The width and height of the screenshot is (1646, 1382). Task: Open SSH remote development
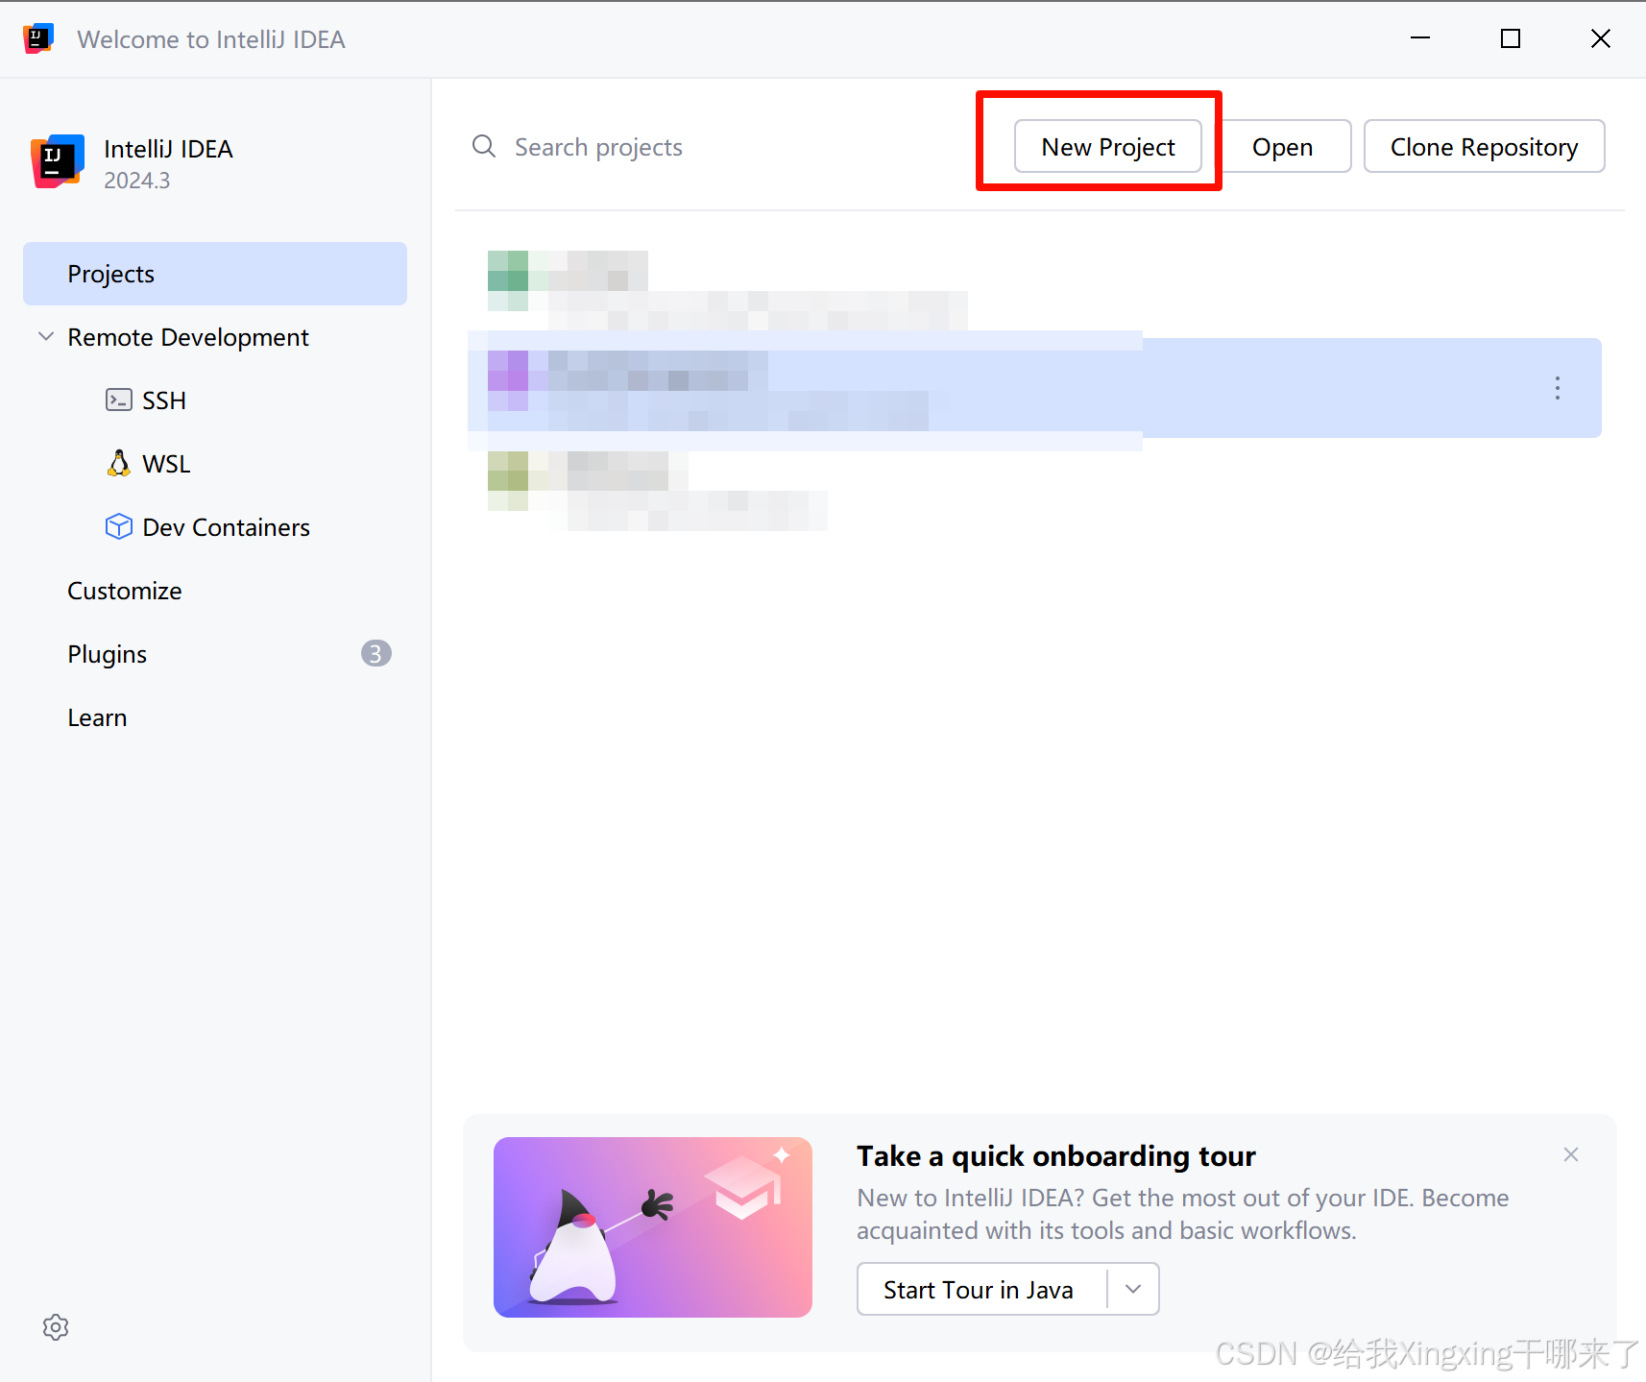pyautogui.click(x=164, y=400)
